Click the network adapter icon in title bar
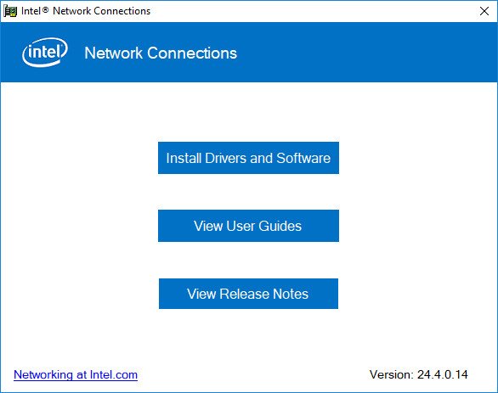Image resolution: width=498 pixels, height=393 pixels. click(10, 11)
